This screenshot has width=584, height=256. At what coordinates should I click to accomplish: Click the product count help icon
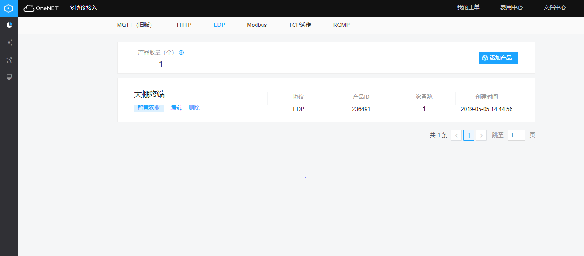click(x=181, y=53)
